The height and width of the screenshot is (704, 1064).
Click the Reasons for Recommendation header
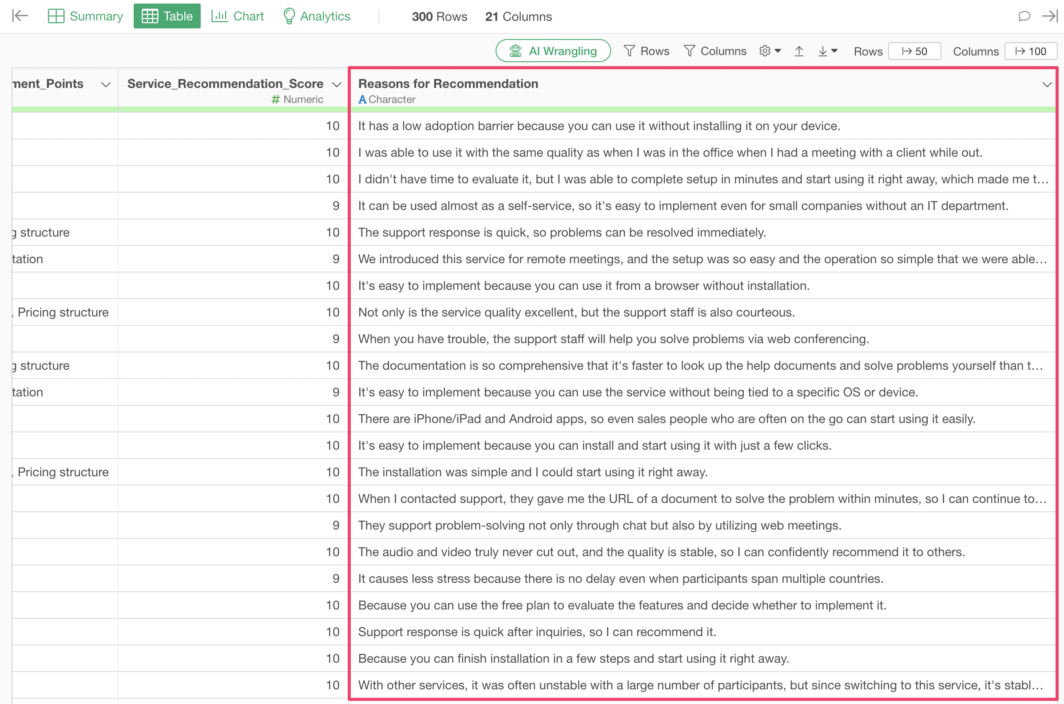tap(448, 84)
